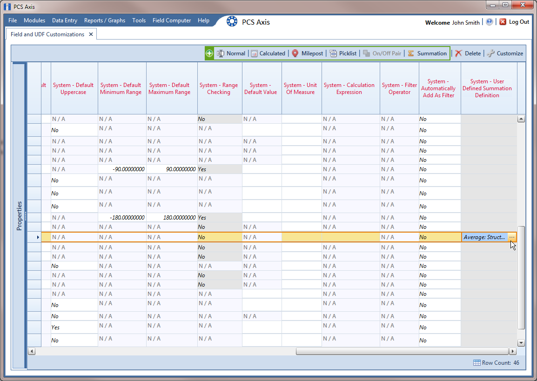Screen dimensions: 537x381
Task: Click the horizontal scrollbar thumb
Action: [x=403, y=351]
